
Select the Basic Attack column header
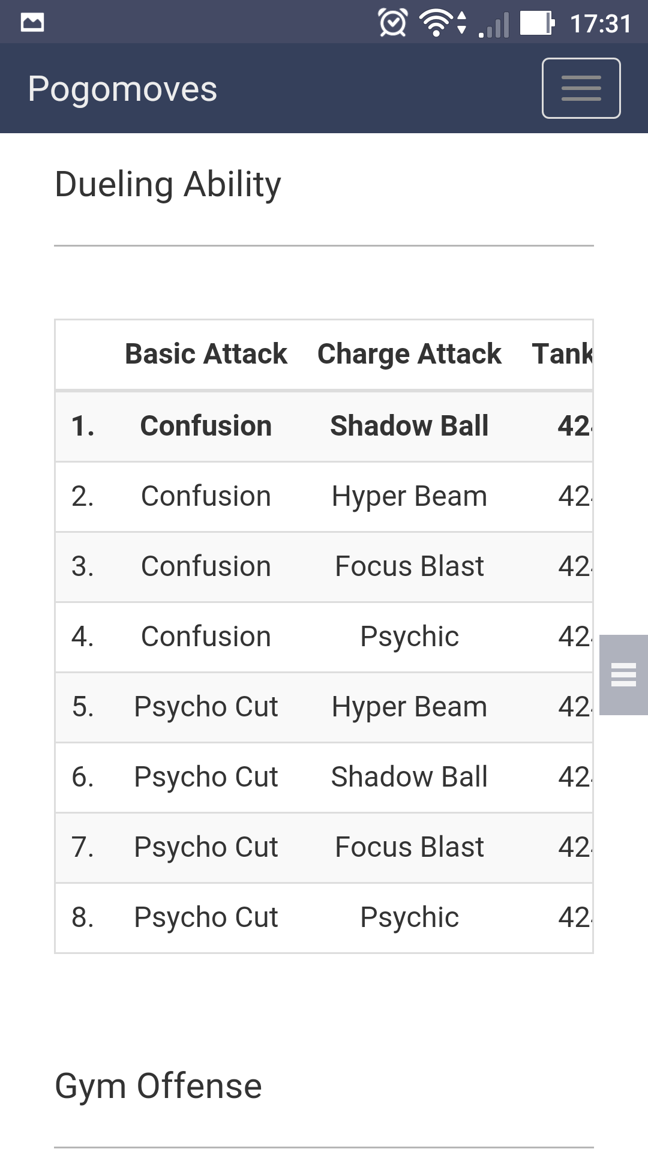pyautogui.click(x=206, y=353)
